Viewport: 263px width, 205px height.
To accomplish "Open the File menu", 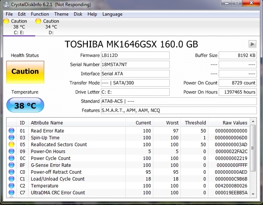I will click(x=9, y=14).
